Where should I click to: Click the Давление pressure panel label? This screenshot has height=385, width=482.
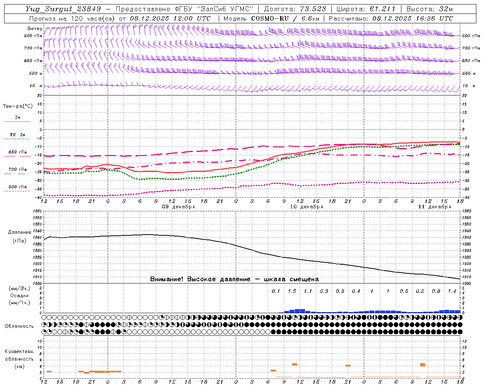pyautogui.click(x=20, y=232)
